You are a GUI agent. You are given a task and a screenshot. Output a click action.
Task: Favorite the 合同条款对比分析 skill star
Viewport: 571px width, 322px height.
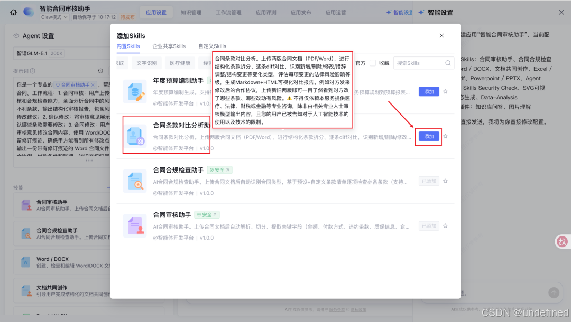pyautogui.click(x=445, y=136)
